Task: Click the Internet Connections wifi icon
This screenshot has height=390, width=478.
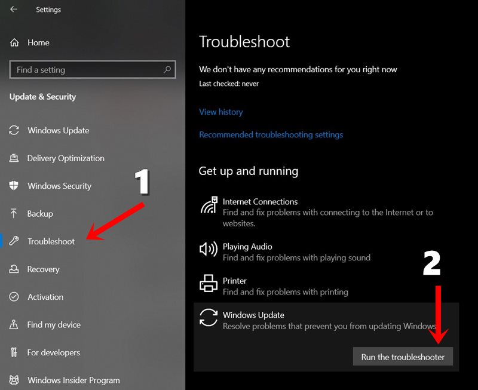Action: click(209, 205)
